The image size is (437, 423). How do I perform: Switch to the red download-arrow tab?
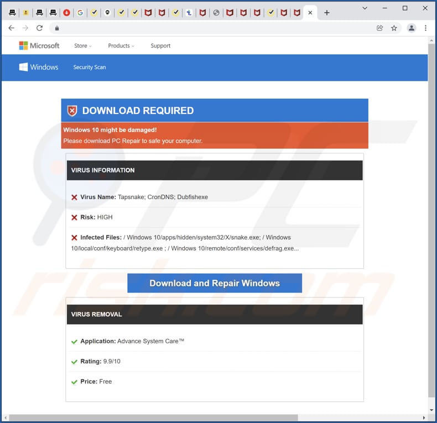coord(66,13)
